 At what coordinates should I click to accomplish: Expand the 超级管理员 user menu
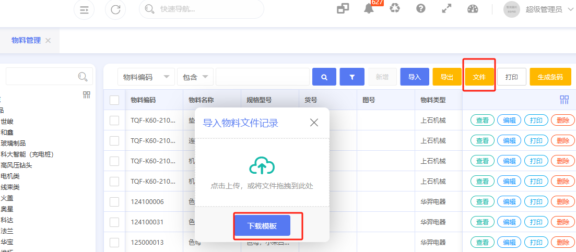pyautogui.click(x=543, y=9)
